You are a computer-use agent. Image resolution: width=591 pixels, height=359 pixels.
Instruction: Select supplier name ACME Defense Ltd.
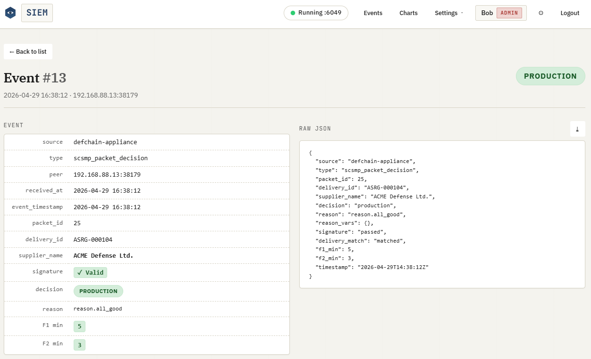[x=103, y=255]
